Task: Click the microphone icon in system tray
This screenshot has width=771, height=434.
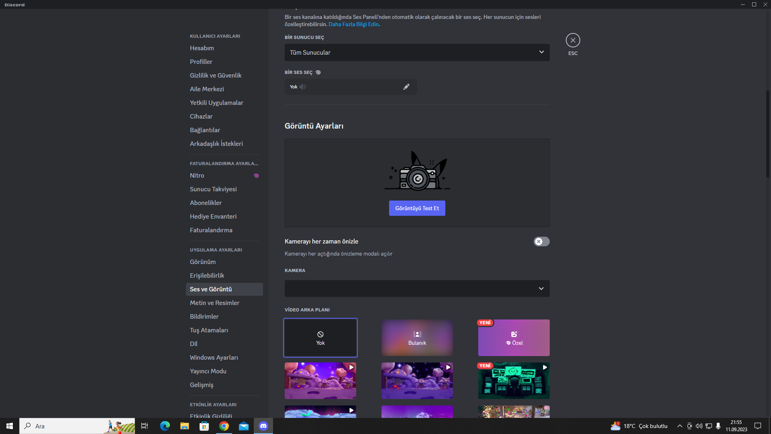Action: [x=718, y=426]
